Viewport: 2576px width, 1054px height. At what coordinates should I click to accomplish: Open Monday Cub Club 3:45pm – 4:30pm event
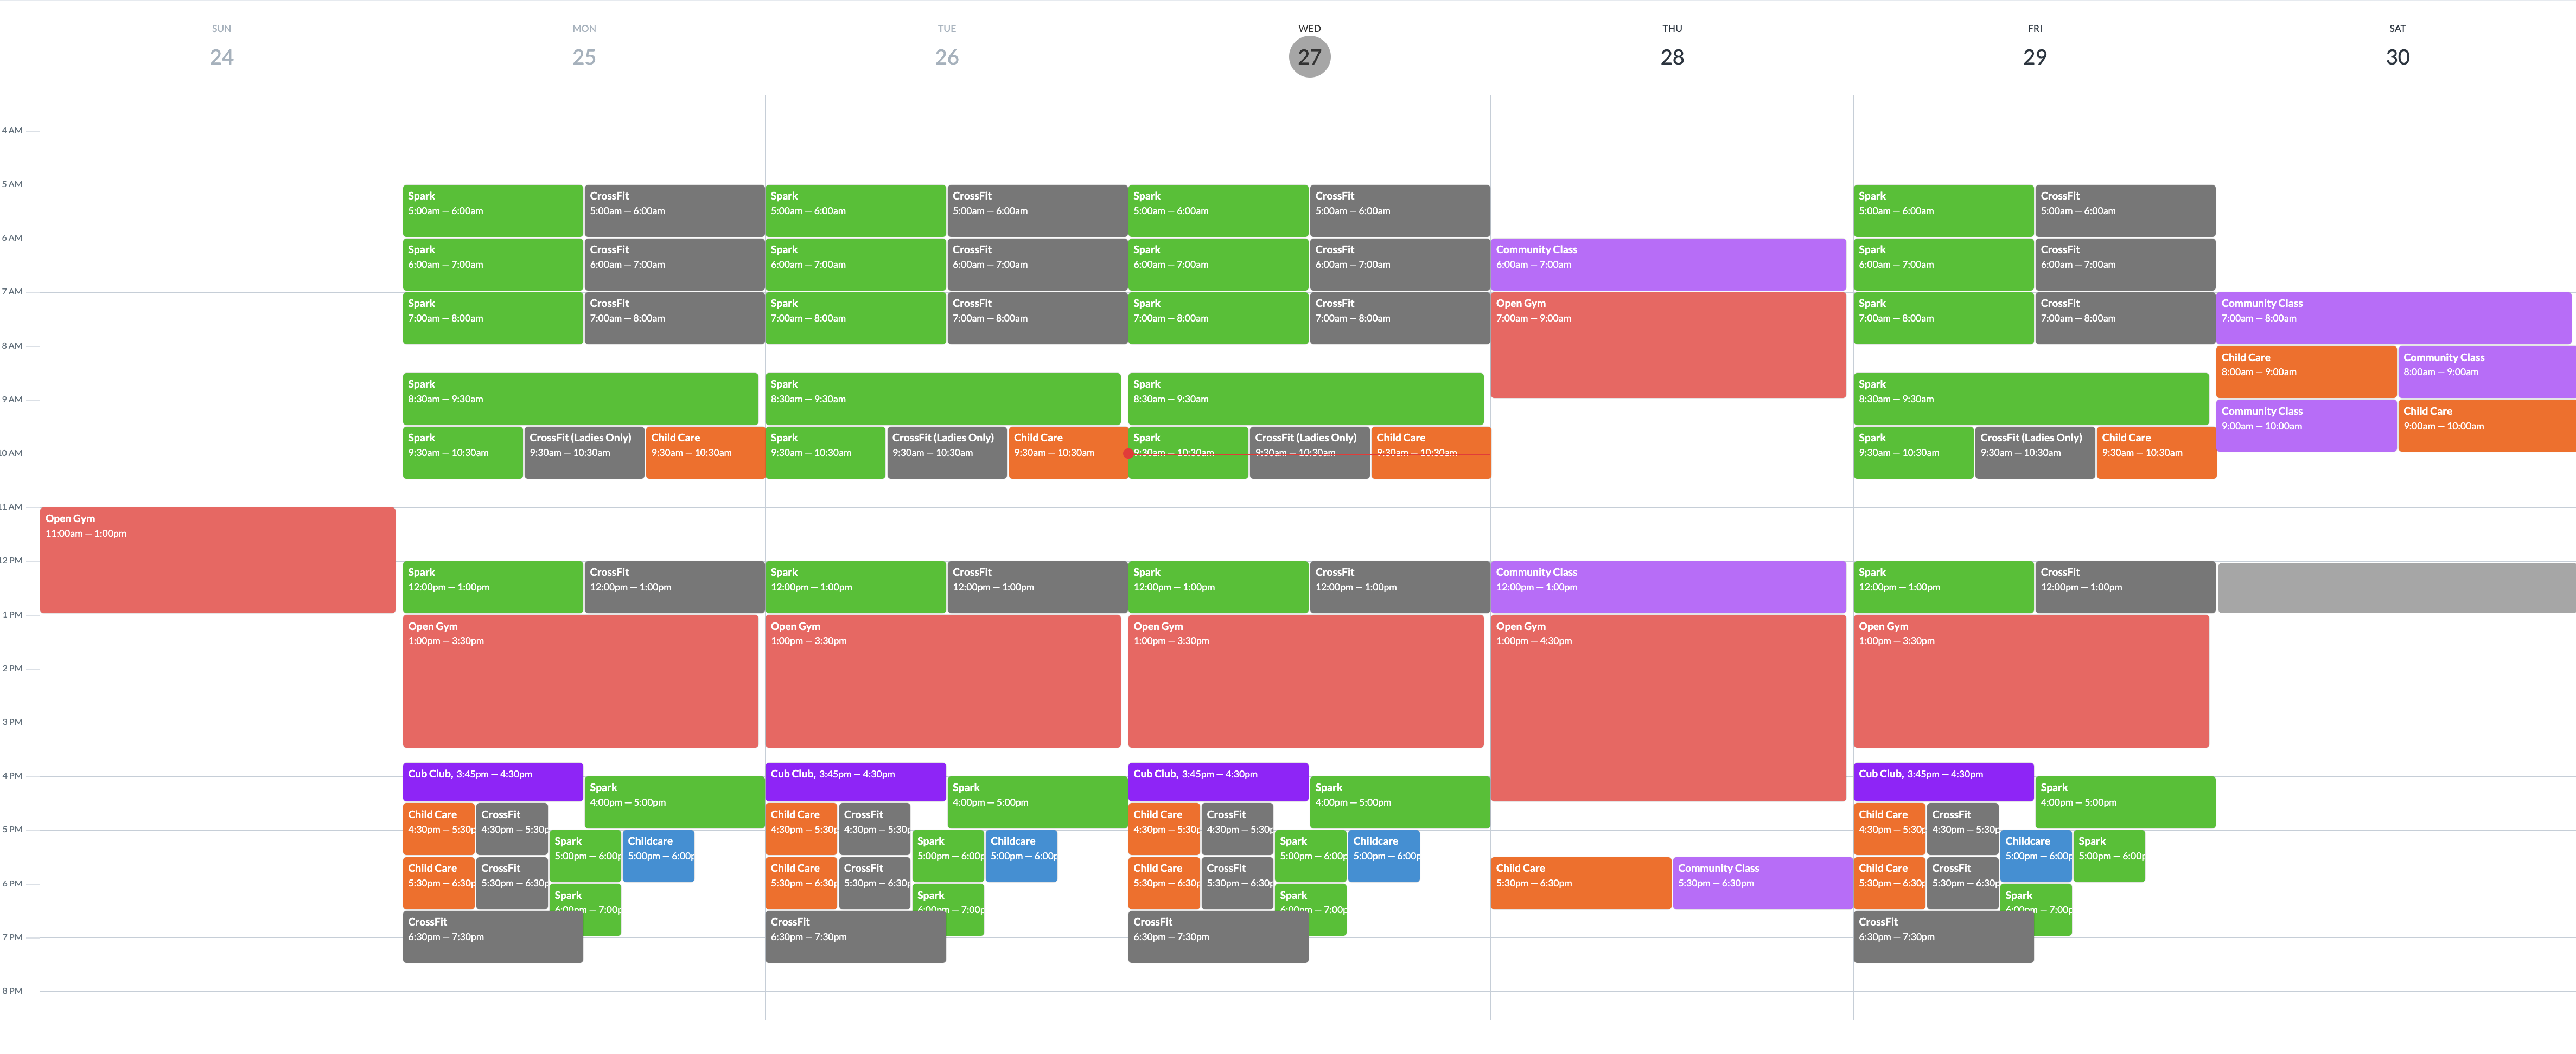point(493,782)
